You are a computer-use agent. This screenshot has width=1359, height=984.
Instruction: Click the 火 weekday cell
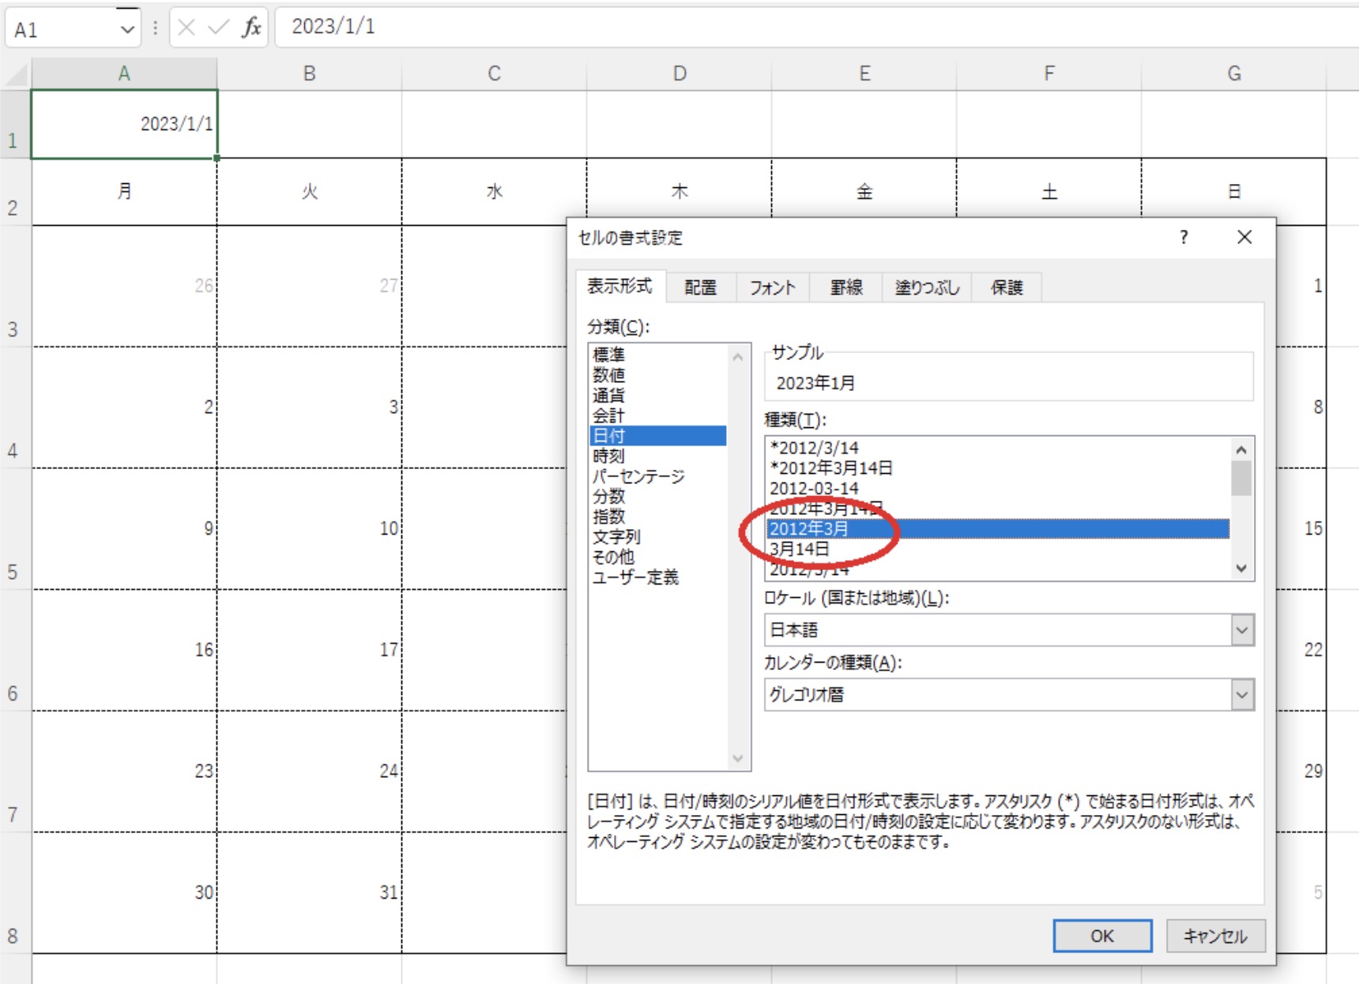pos(310,192)
